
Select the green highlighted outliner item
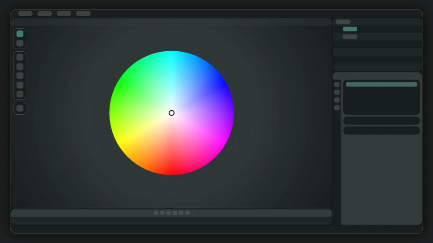point(350,29)
